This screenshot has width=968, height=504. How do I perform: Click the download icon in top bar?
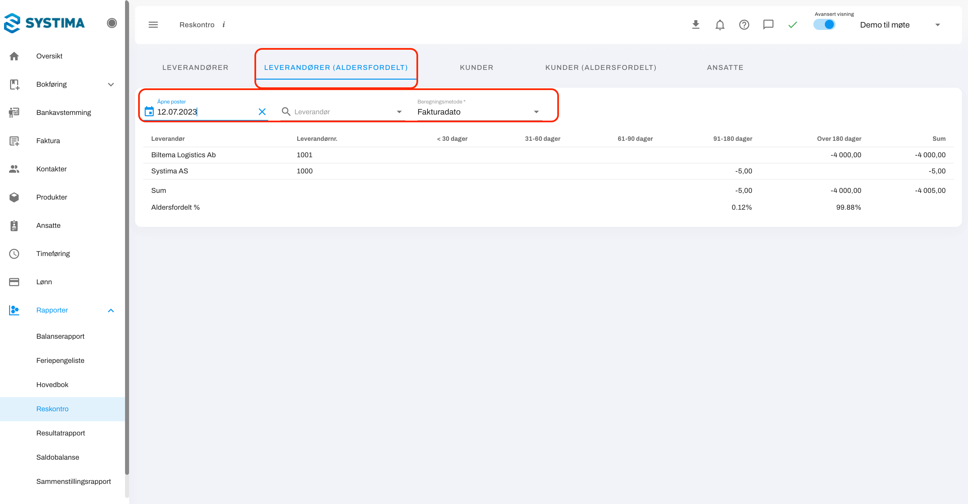[695, 25]
